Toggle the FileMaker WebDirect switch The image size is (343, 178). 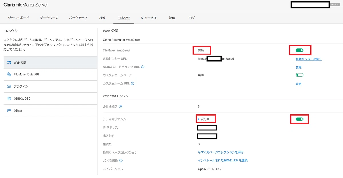click(x=299, y=50)
